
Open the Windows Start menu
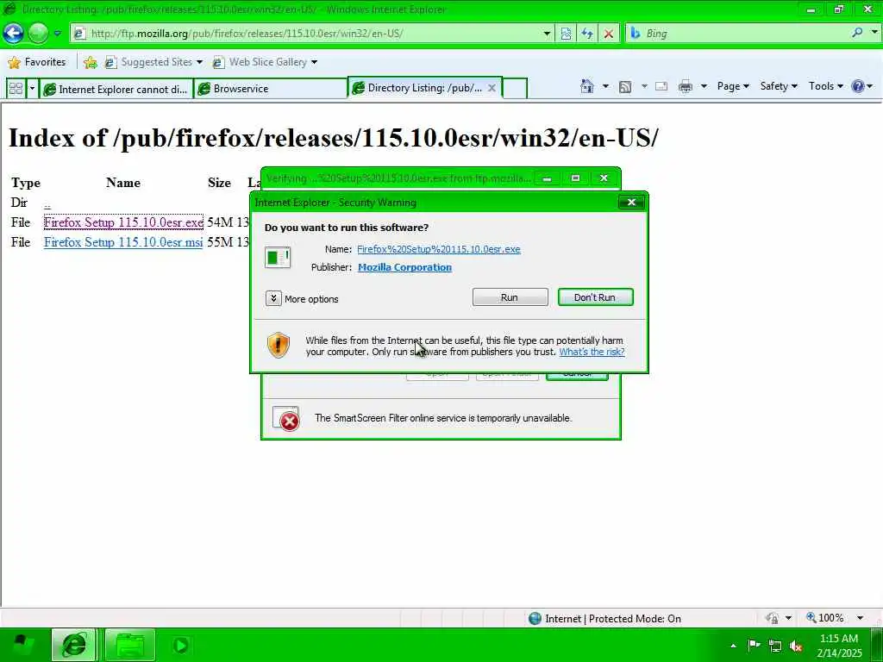click(x=22, y=645)
